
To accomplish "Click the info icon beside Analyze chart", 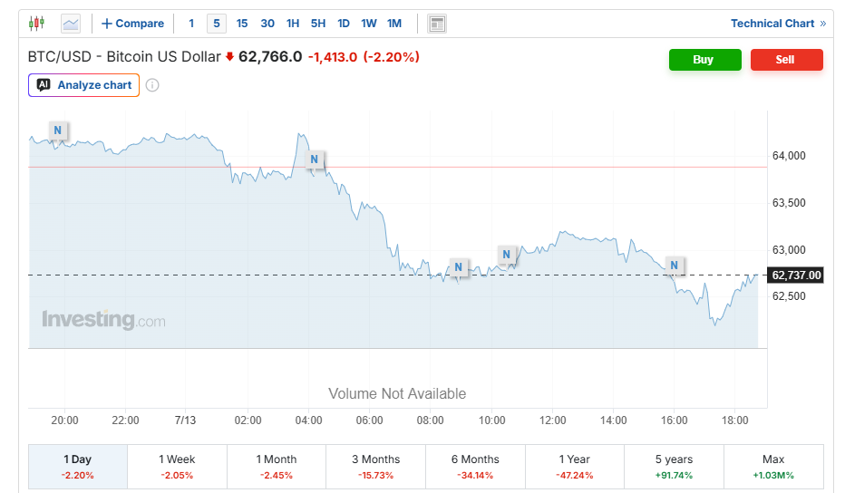I will tap(152, 85).
